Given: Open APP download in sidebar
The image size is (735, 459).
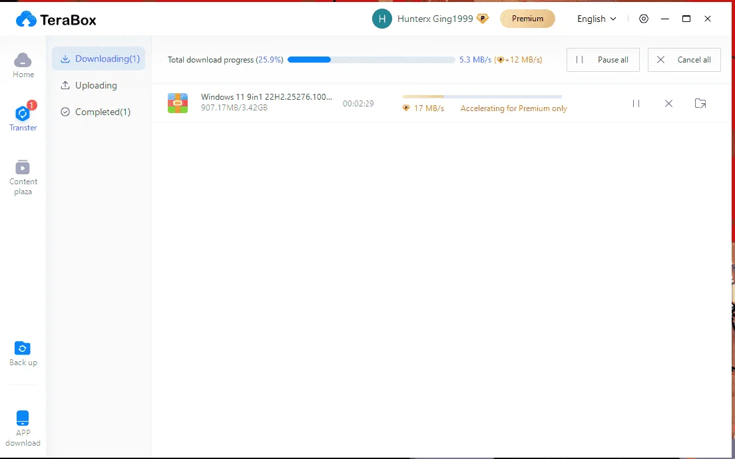Looking at the screenshot, I should coord(23,428).
